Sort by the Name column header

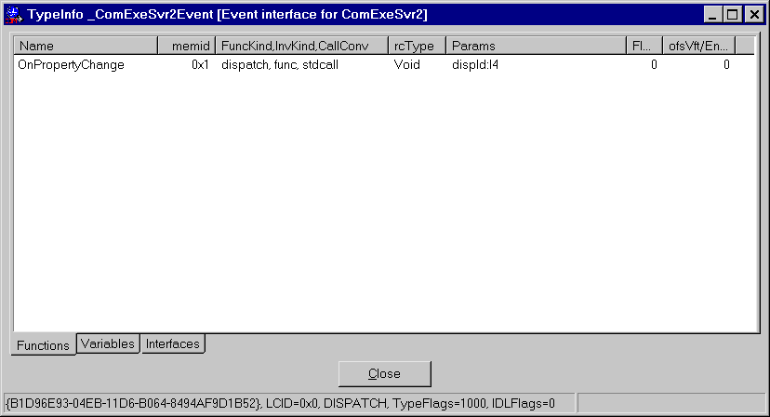tap(86, 46)
